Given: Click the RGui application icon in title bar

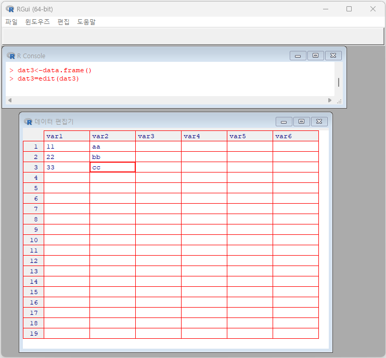Looking at the screenshot, I should tap(10, 9).
